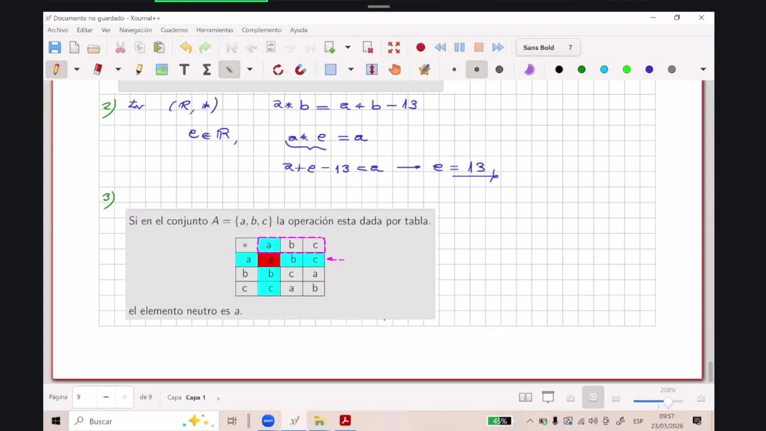This screenshot has width=766, height=431.
Task: Set medium line thickness
Action: 477,69
